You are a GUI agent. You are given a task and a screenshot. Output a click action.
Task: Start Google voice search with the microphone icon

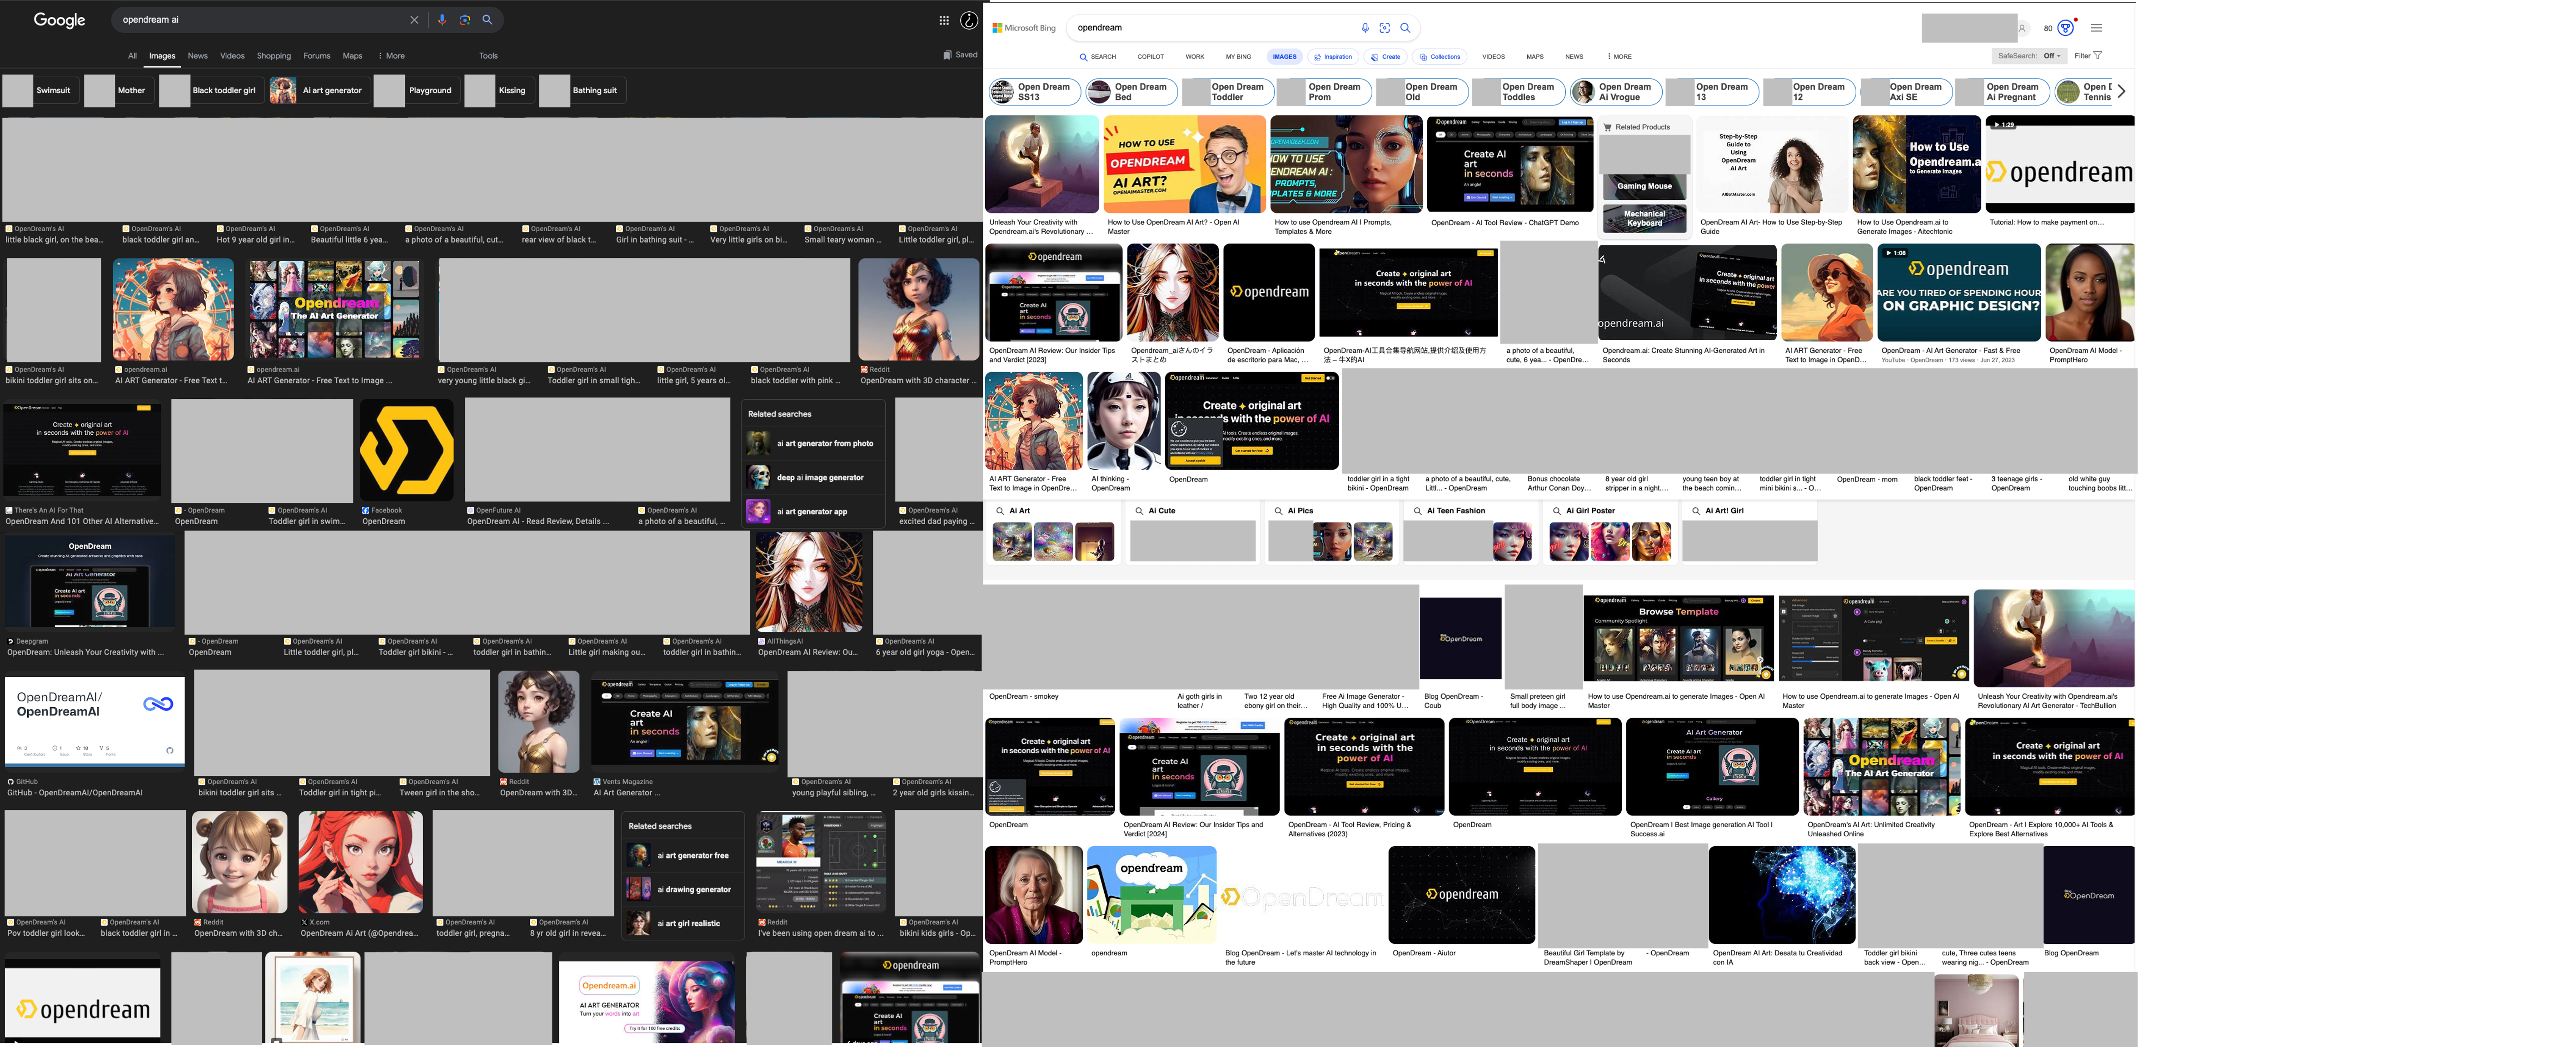(x=442, y=20)
